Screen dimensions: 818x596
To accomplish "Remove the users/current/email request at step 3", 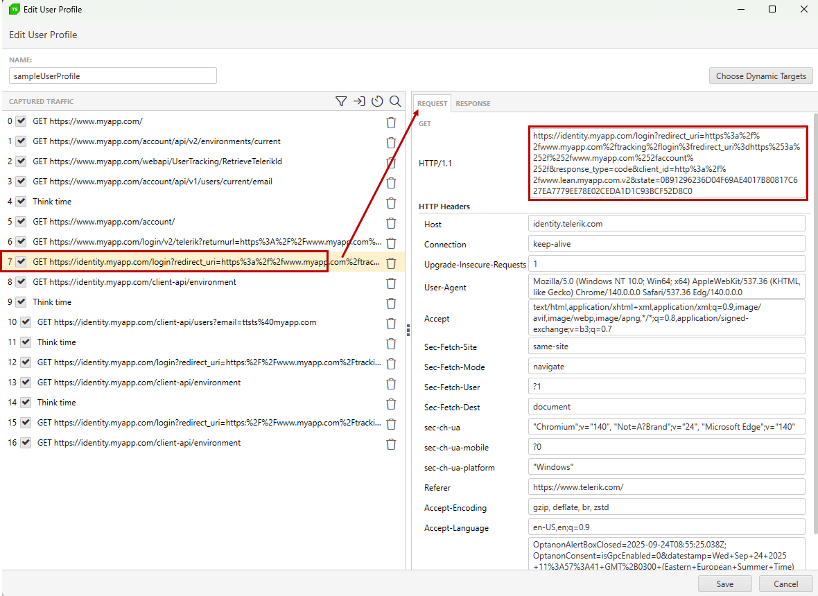I will 391,182.
